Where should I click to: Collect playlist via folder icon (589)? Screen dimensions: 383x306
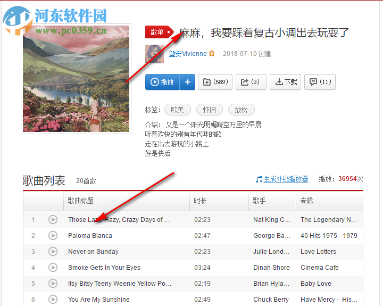pyautogui.click(x=215, y=82)
